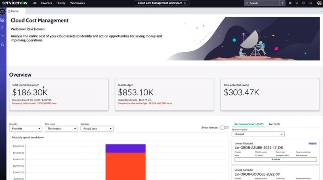Viewport: 323px width, 180px height.
Task: Click the Cloud Cost Management Workspace pill
Action: (x=162, y=3)
